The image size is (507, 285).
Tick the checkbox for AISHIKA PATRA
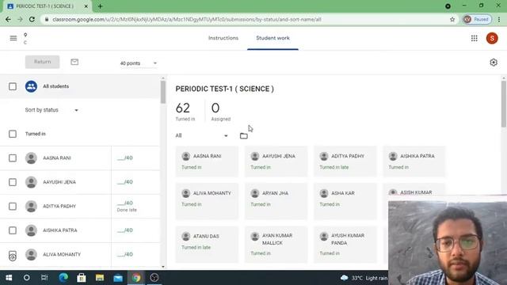click(13, 230)
